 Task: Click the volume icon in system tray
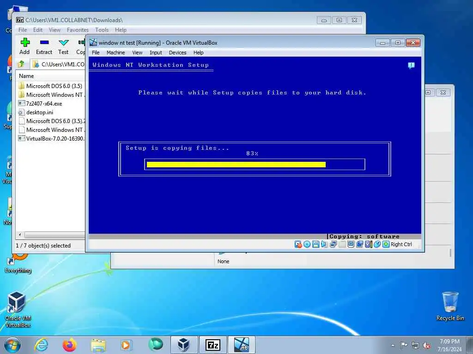426,346
